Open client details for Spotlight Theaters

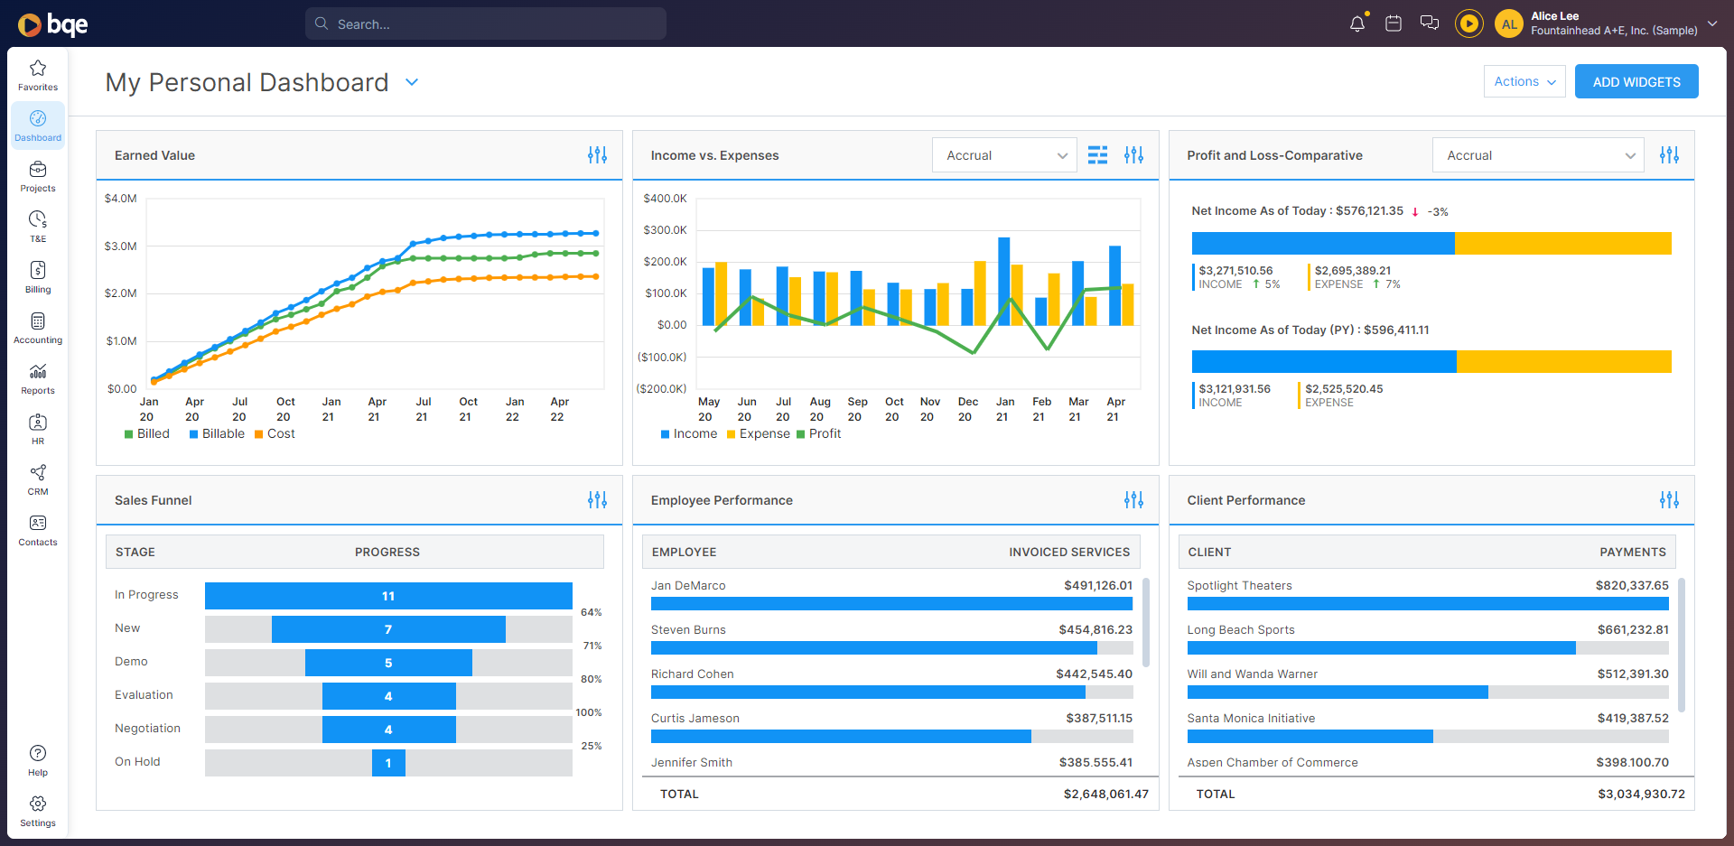pyautogui.click(x=1240, y=585)
